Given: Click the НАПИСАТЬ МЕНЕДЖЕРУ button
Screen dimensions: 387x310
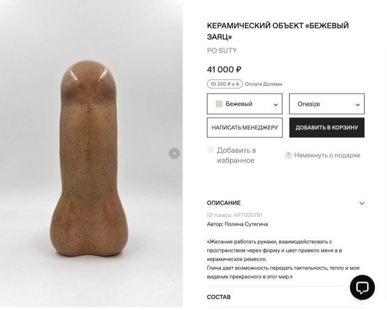Looking at the screenshot, I should [244, 128].
